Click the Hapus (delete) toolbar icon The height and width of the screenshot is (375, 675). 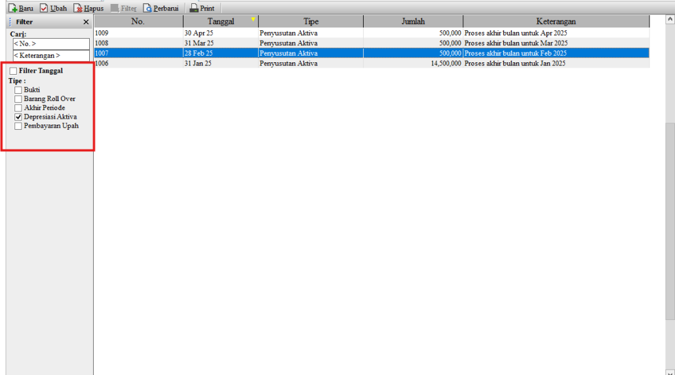79,9
